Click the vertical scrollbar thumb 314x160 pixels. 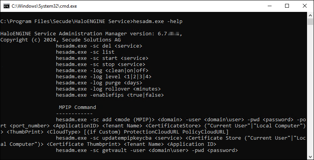[x=311, y=21]
